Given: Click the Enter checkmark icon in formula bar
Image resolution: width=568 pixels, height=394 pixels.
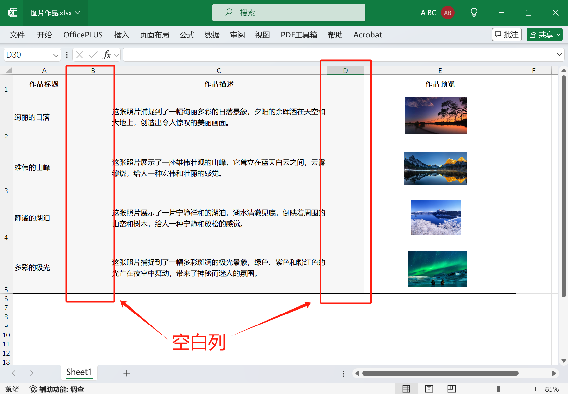Looking at the screenshot, I should pyautogui.click(x=93, y=55).
